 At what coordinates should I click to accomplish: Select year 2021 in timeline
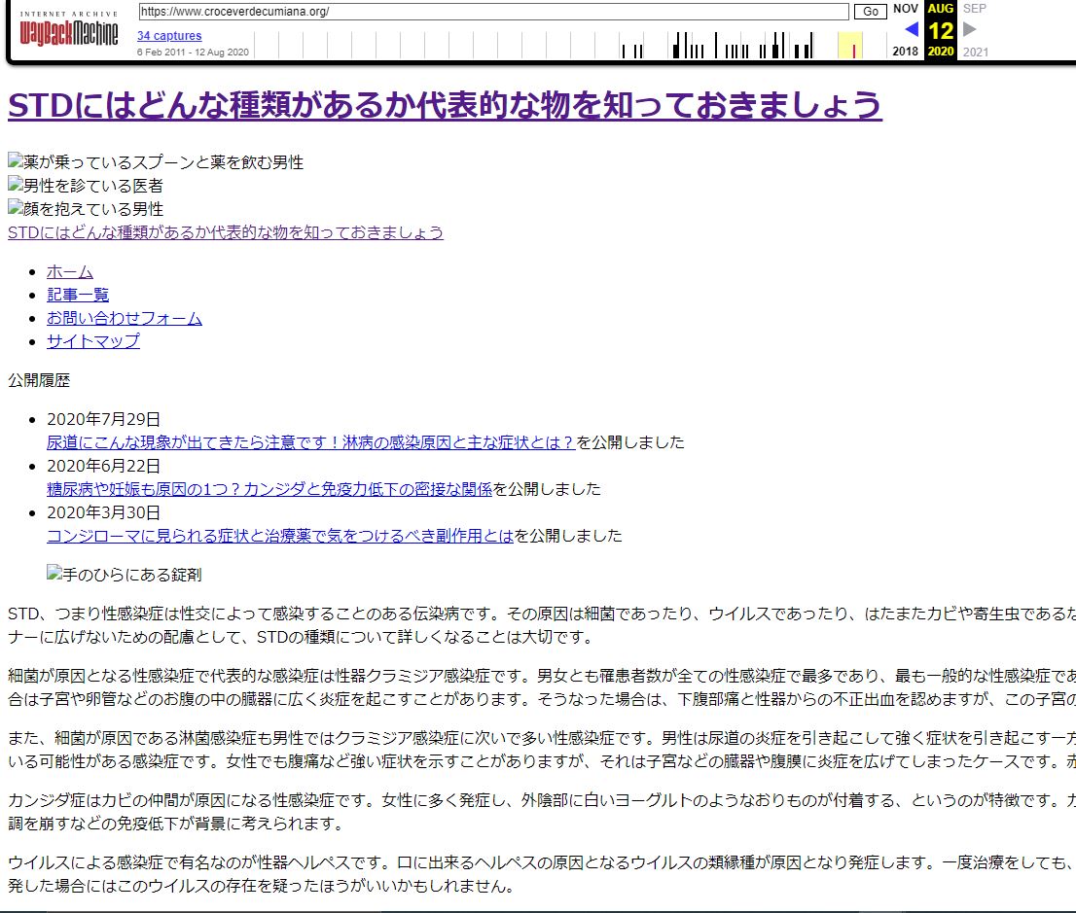click(974, 52)
